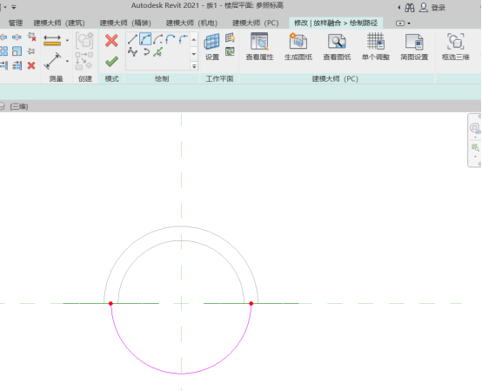The image size is (482, 391).
Task: Click the {三维} view tab
Action: coord(19,106)
